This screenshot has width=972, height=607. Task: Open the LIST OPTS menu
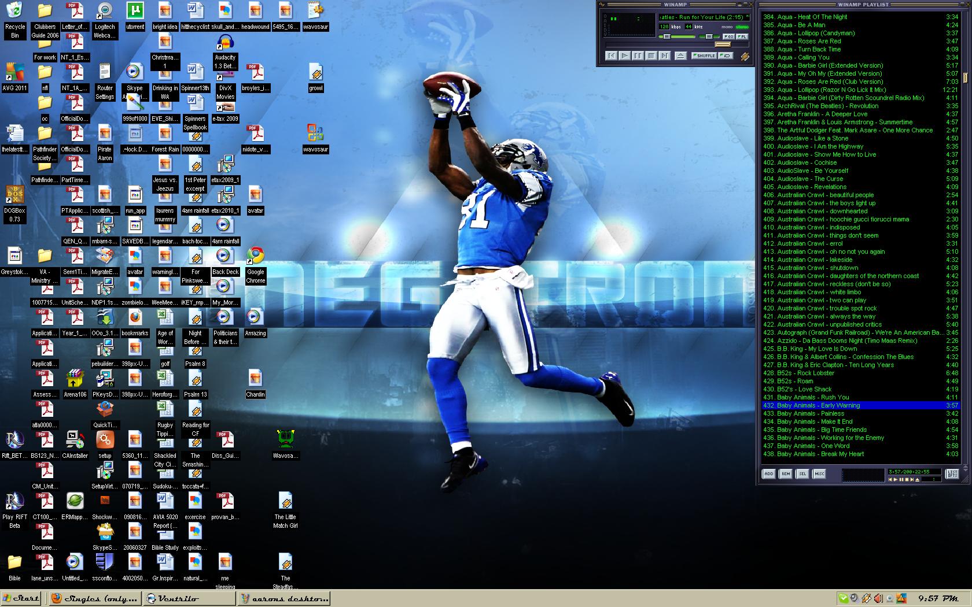tap(952, 474)
